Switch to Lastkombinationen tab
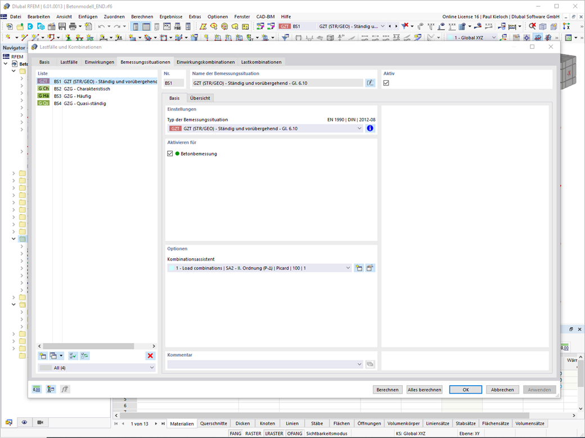The width and height of the screenshot is (585, 438). click(x=261, y=62)
